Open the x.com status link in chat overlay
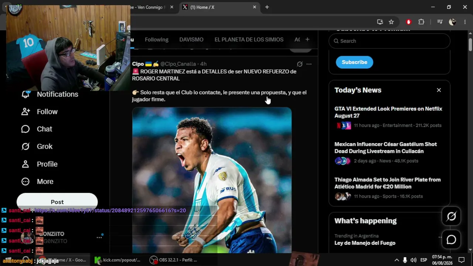This screenshot has height=266, width=473. coord(110,211)
